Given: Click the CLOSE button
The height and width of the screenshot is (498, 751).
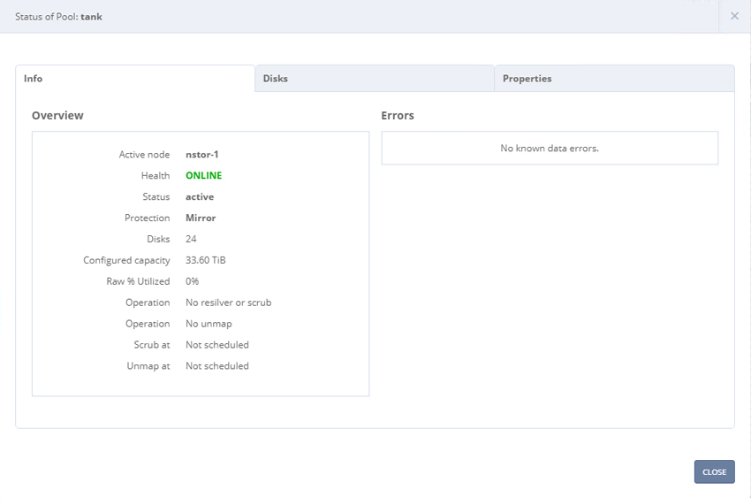Looking at the screenshot, I should pyautogui.click(x=714, y=471).
